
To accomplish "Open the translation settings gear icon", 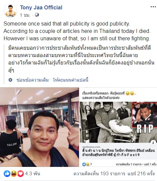I will click(10, 80).
